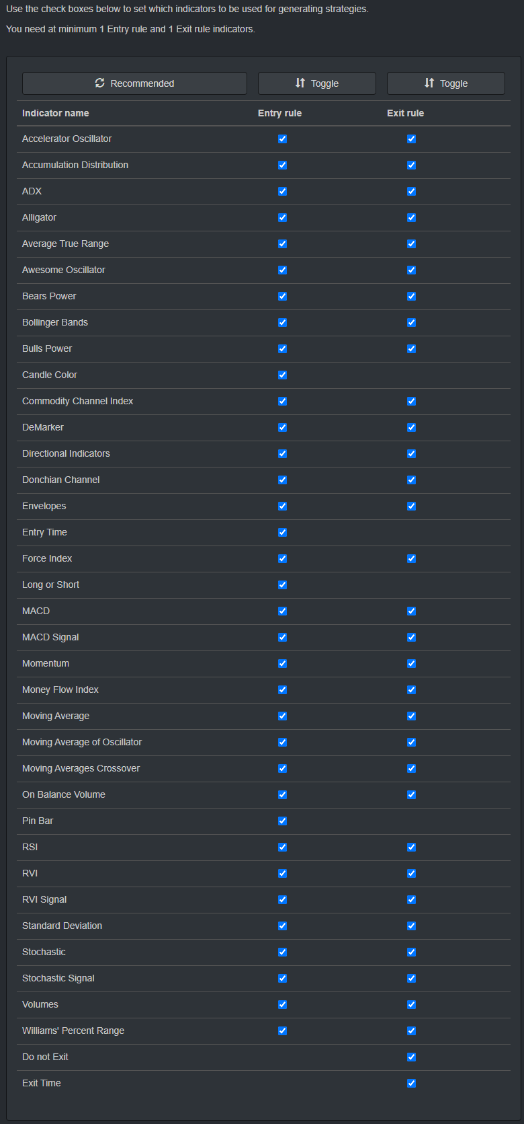
Task: Disable Pin Bar entry rule
Action: pyautogui.click(x=282, y=821)
